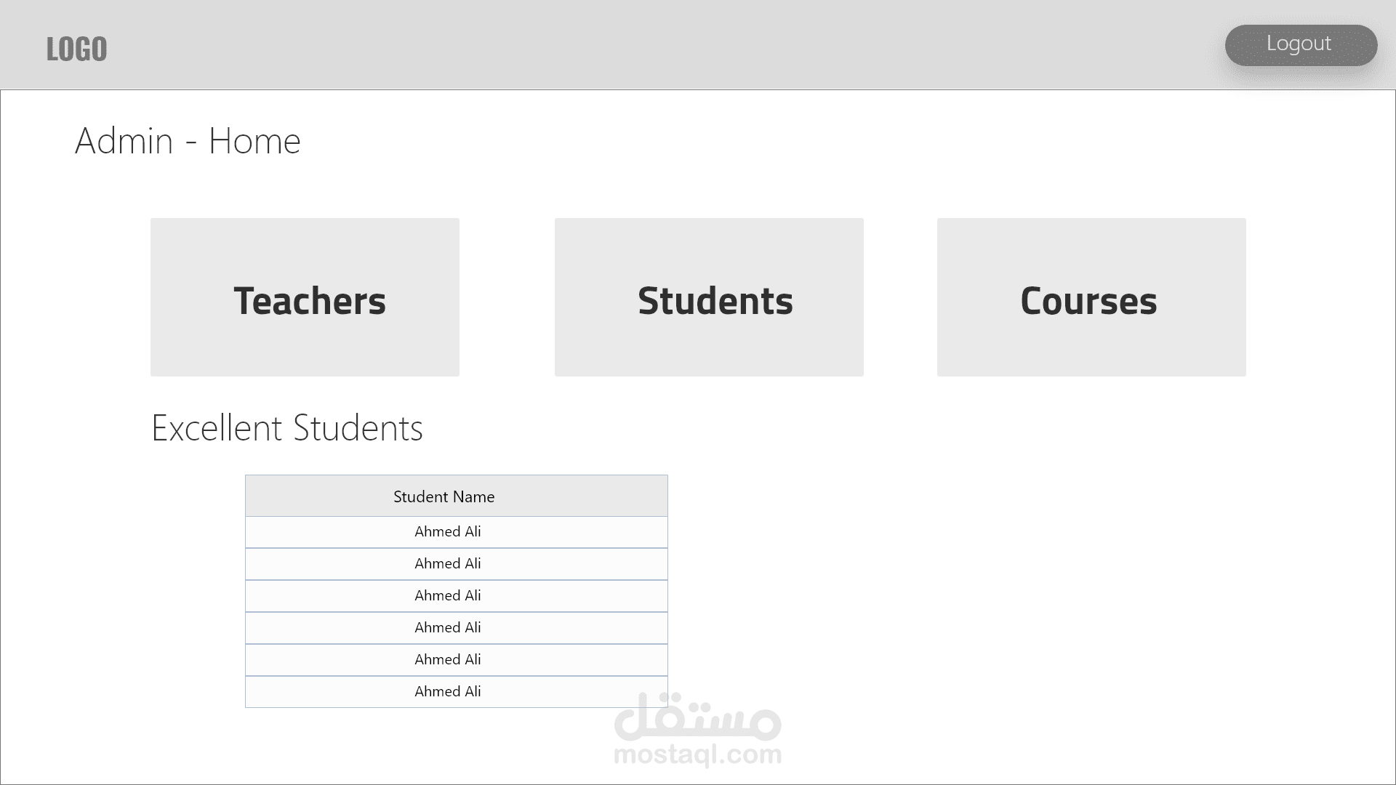
Task: Click Students in the Excellent Students heading
Action: 358,428
